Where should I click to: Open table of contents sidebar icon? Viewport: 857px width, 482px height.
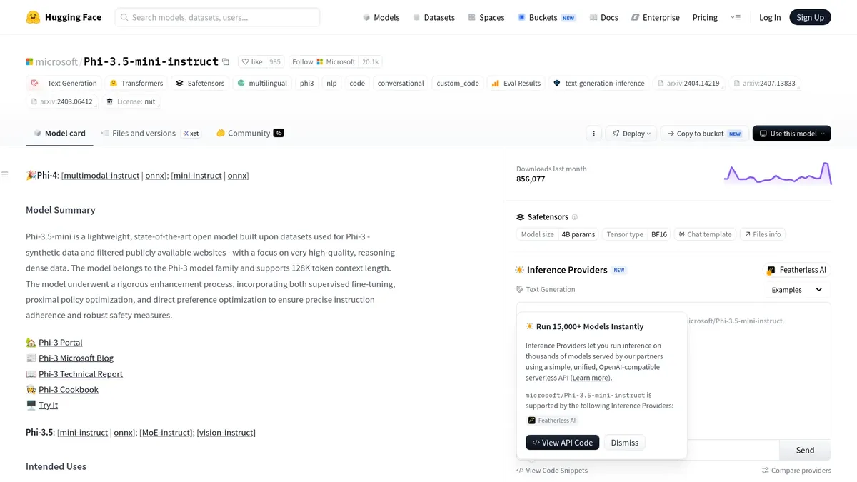5,174
